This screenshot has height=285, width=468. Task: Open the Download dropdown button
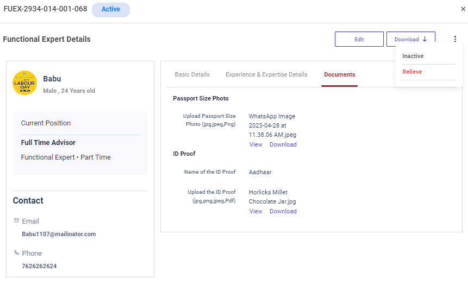click(410, 39)
